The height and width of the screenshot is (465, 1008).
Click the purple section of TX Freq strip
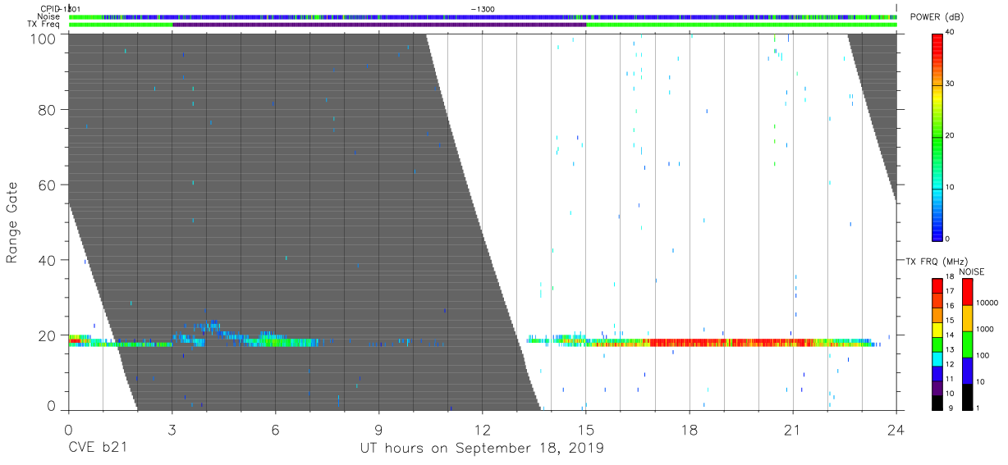(379, 25)
